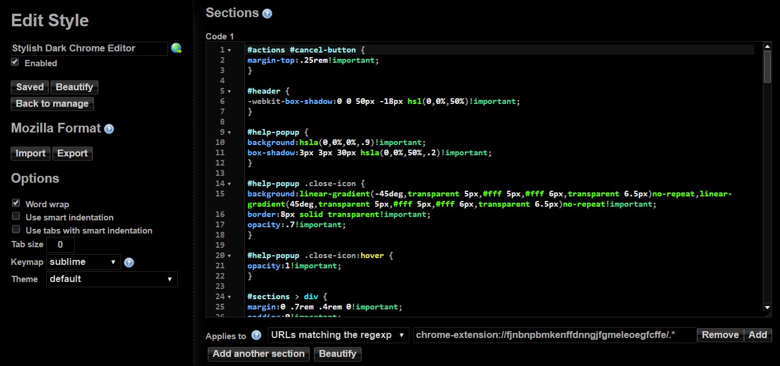Screen dimensions: 780x366
Task: Click the Sections help icon
Action: point(267,13)
